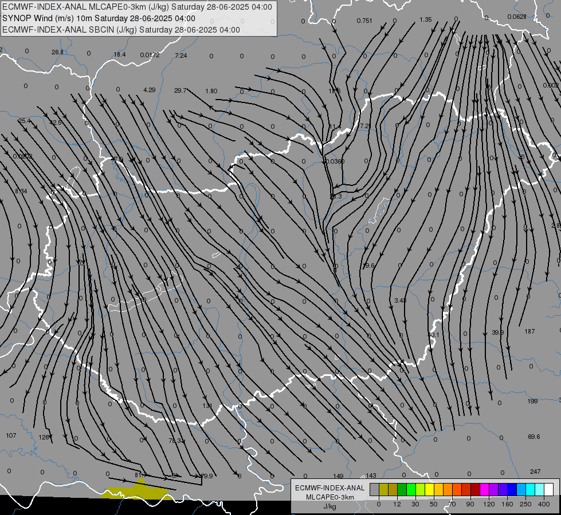The height and width of the screenshot is (515, 561).
Task: Click the map value 18.4
Action: pyautogui.click(x=120, y=55)
